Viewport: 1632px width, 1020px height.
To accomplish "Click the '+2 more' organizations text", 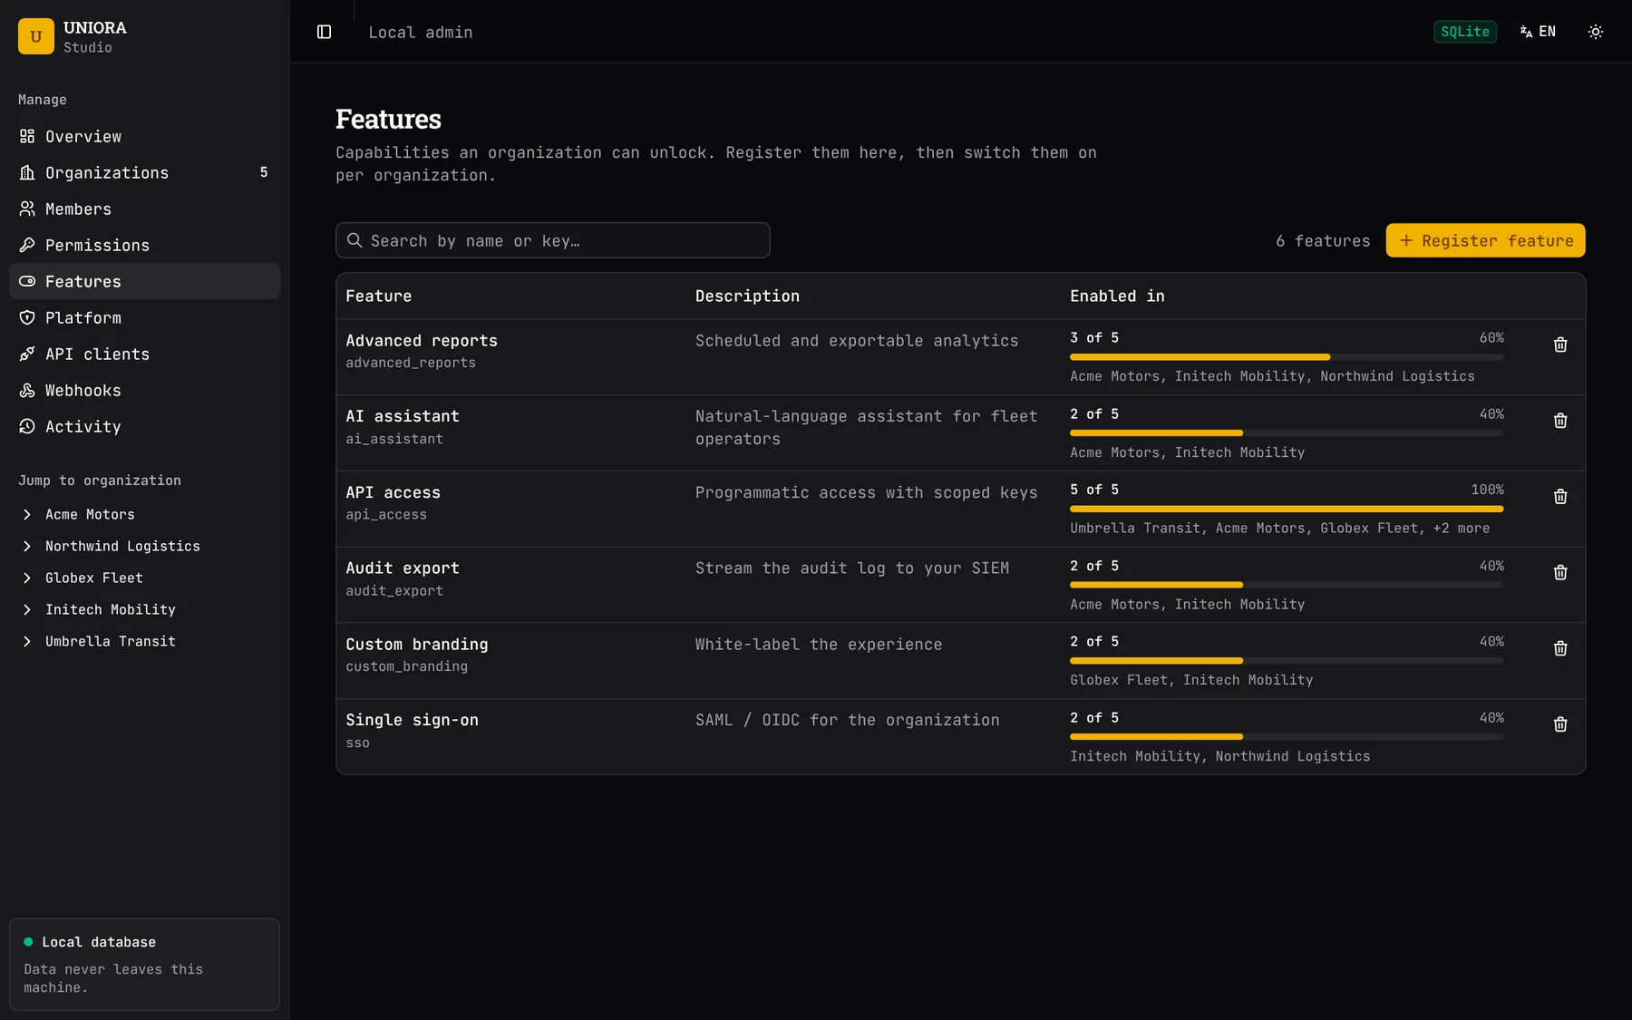I will click(x=1462, y=528).
